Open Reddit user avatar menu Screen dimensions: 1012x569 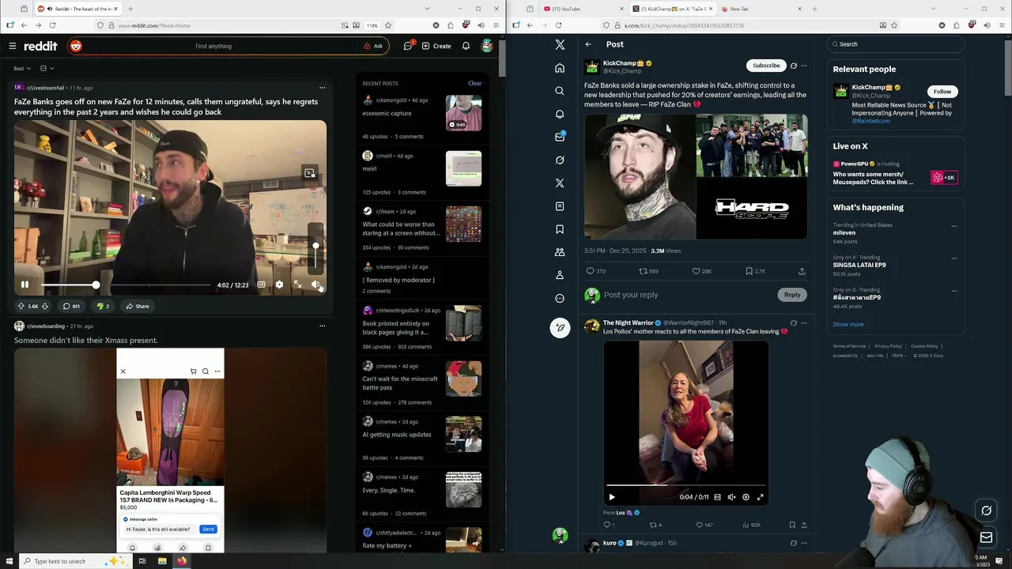[487, 46]
